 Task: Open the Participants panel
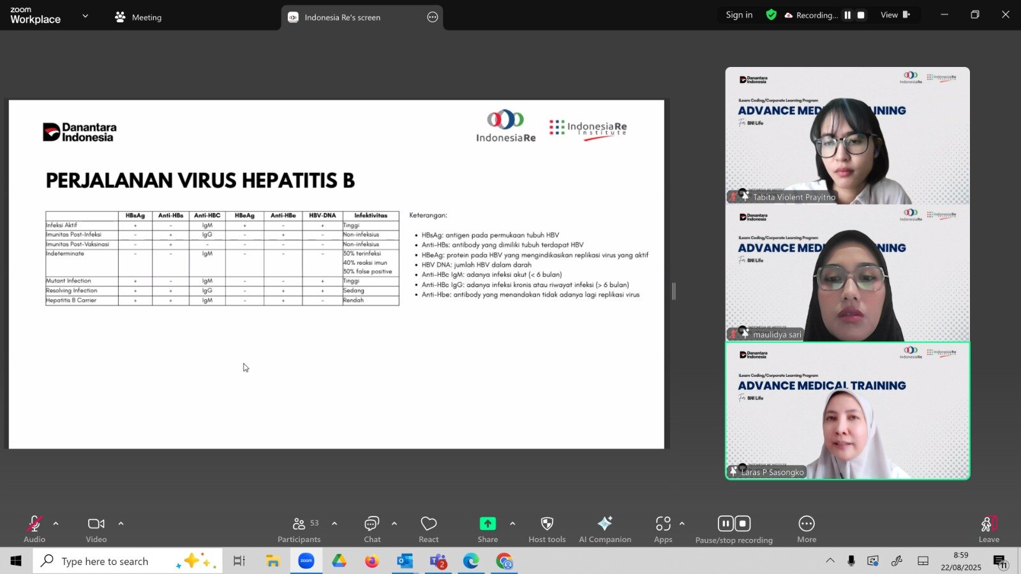[299, 529]
